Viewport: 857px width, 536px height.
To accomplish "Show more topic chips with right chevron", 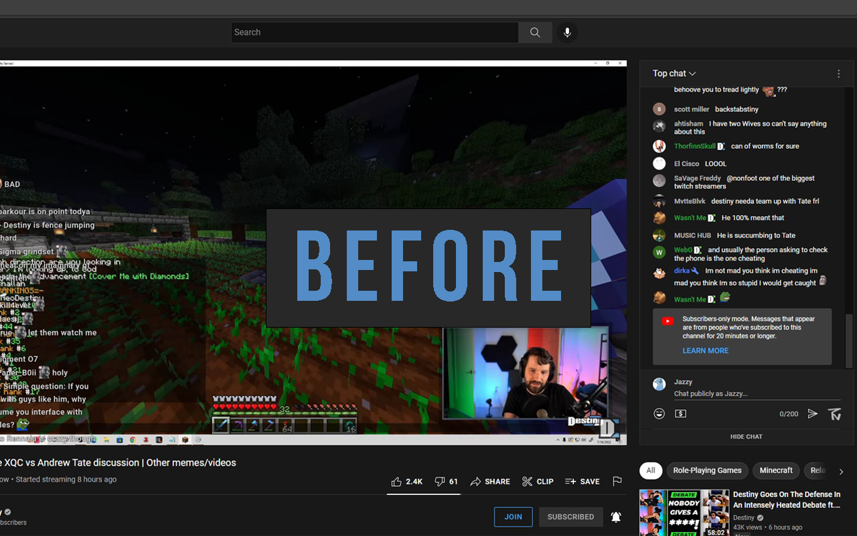I will [x=842, y=471].
